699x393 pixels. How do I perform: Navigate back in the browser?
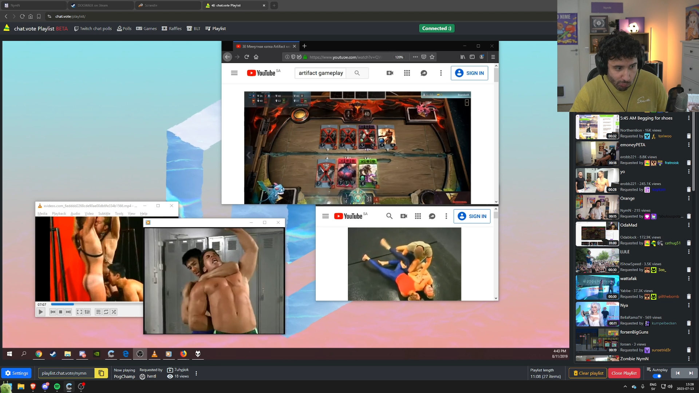click(6, 16)
